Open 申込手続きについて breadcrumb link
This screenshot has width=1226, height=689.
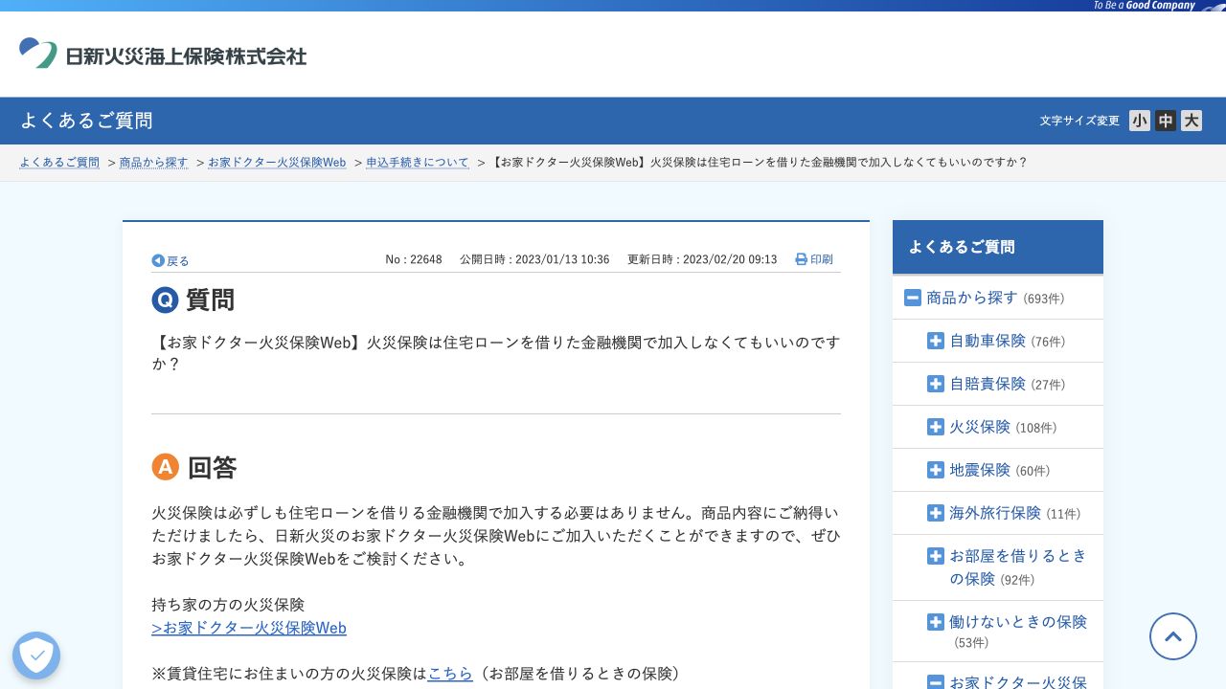(x=418, y=163)
